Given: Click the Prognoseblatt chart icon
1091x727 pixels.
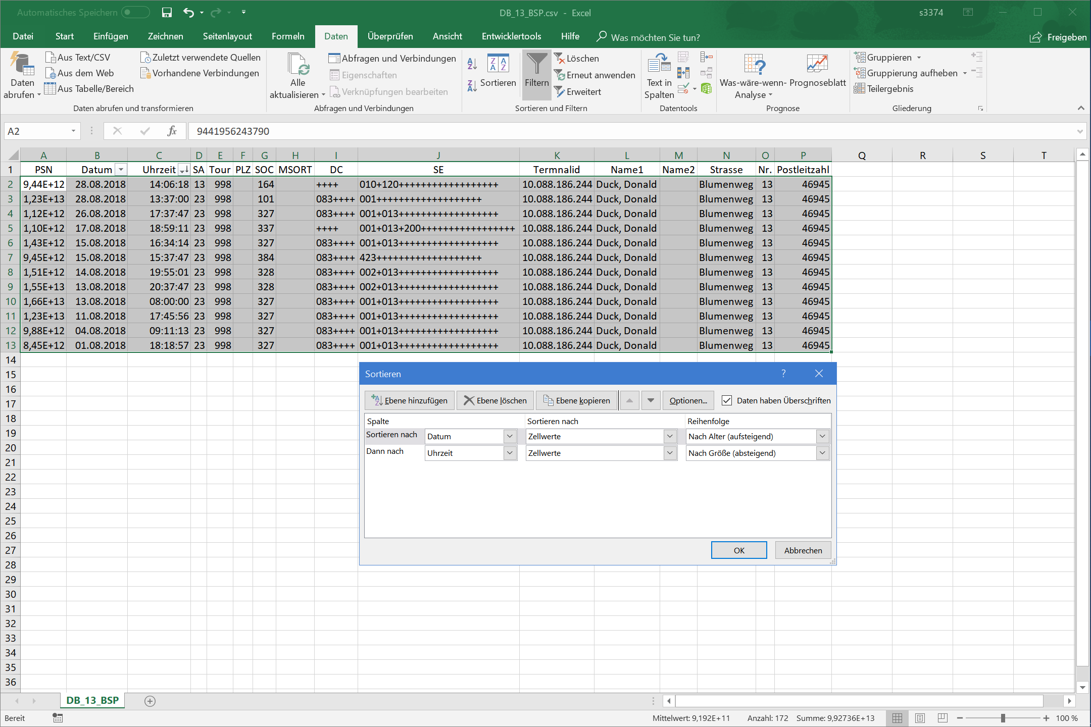Looking at the screenshot, I should [817, 65].
